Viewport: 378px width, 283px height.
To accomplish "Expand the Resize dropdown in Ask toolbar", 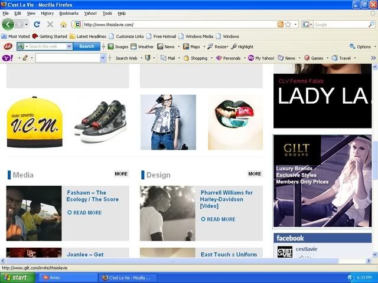I will coord(227,47).
